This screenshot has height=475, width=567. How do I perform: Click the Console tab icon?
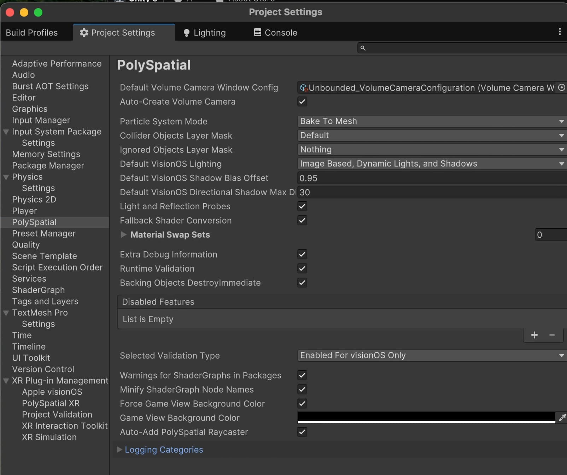[x=257, y=33]
